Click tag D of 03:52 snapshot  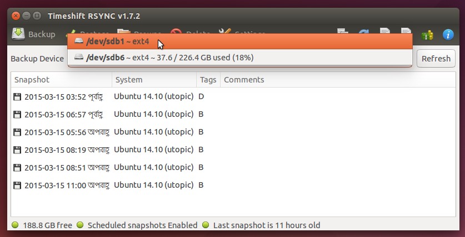click(201, 97)
